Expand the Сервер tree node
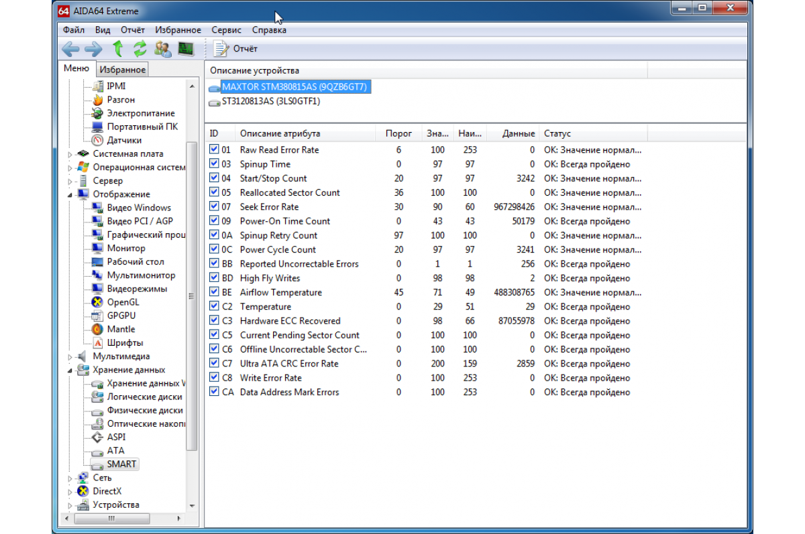805x534 pixels. click(70, 181)
